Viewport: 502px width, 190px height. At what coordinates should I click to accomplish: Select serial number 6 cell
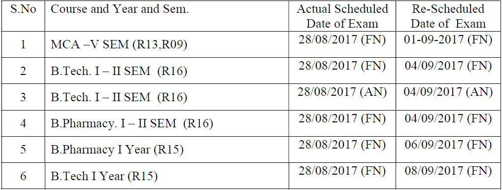click(x=23, y=176)
